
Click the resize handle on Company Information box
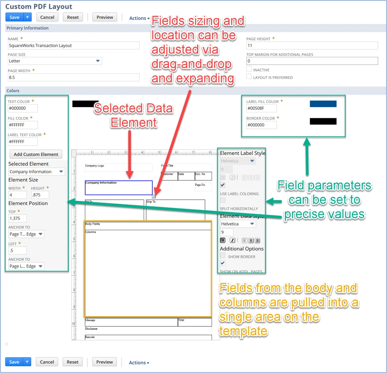point(154,196)
